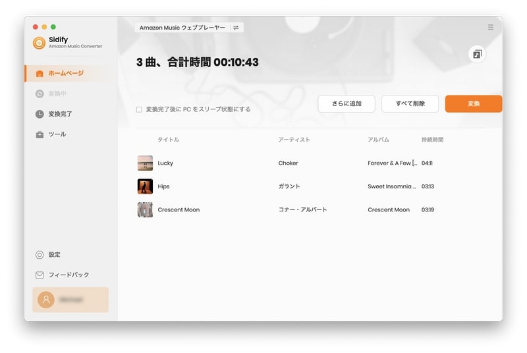Start conversion with the 変換 button
527x353 pixels.
tap(474, 103)
